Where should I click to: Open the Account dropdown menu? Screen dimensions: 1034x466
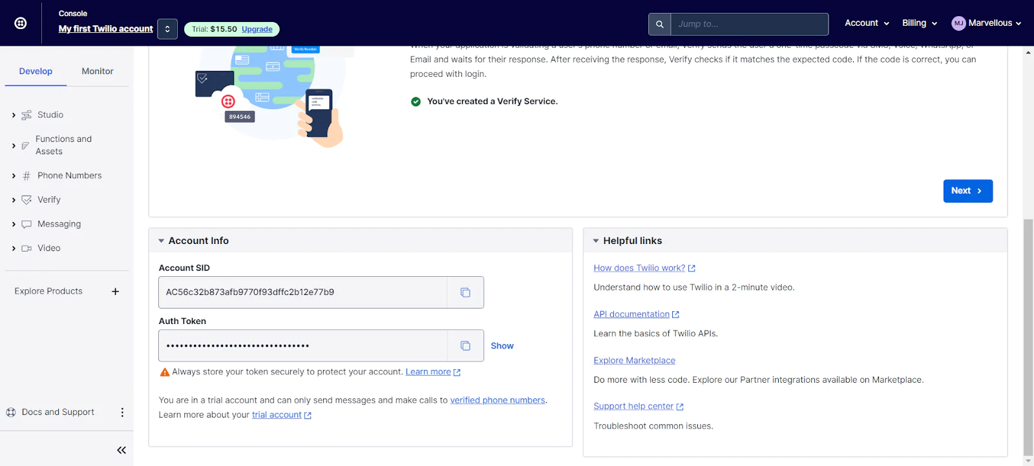(x=867, y=23)
